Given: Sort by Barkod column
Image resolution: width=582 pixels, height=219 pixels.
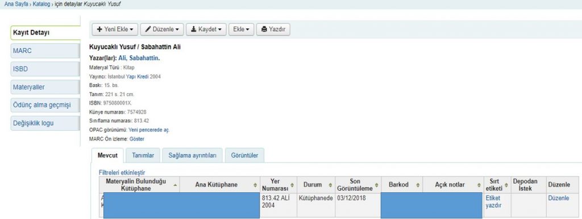Looking at the screenshot, I should [402, 185].
